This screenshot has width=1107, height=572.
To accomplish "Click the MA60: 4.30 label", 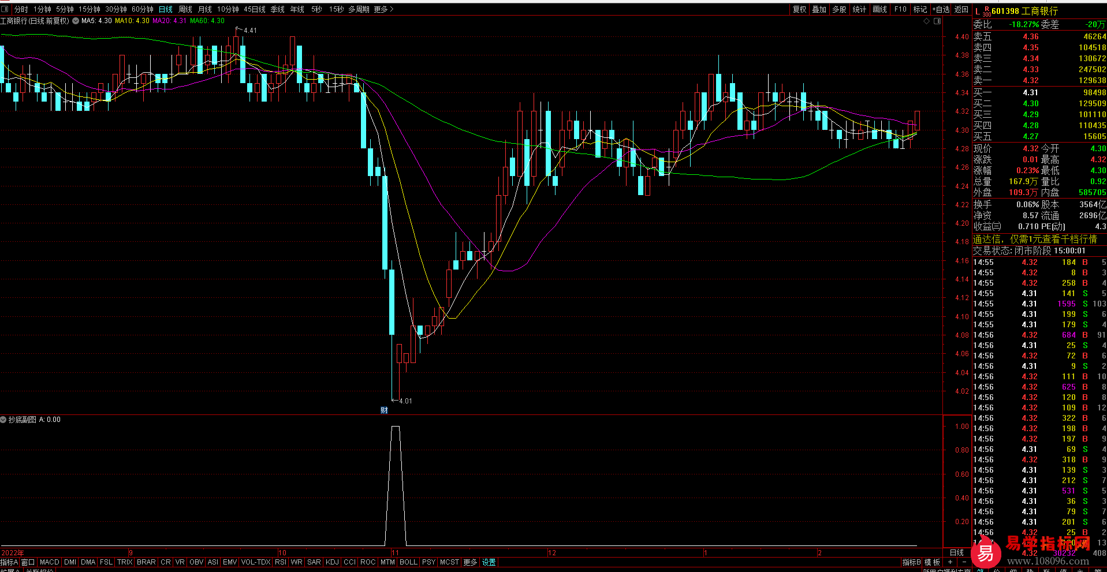I will [x=207, y=21].
